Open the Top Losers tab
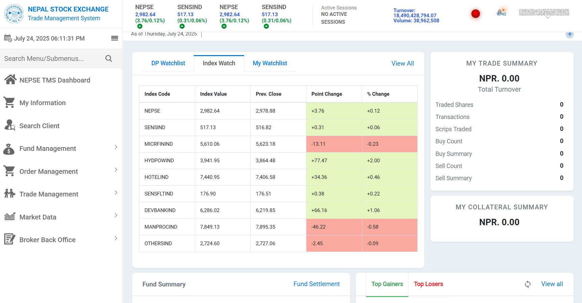The height and width of the screenshot is (303, 582). [x=428, y=284]
